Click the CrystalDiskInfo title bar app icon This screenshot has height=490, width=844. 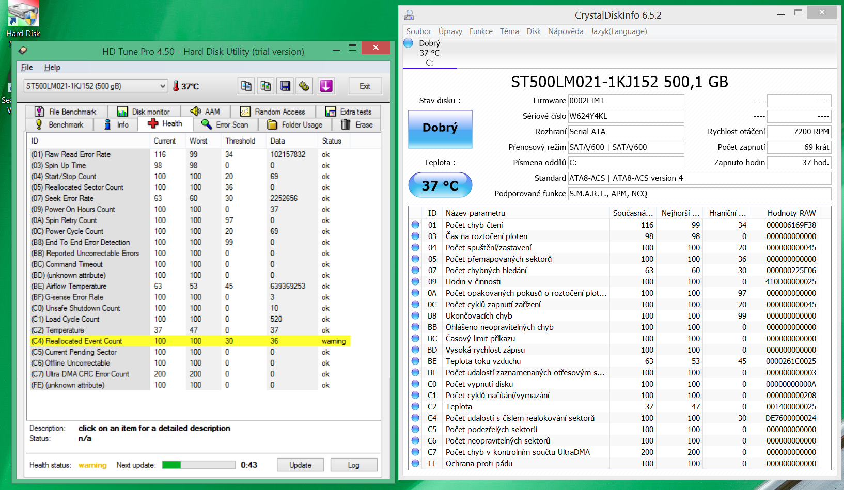(410, 15)
